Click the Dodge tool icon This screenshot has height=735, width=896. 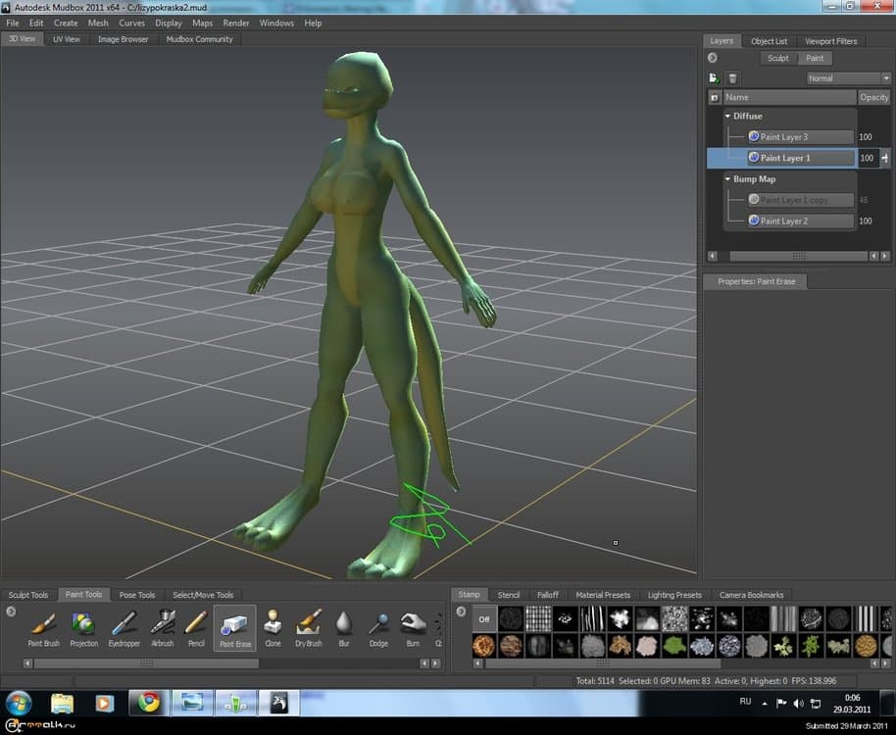pyautogui.click(x=378, y=624)
